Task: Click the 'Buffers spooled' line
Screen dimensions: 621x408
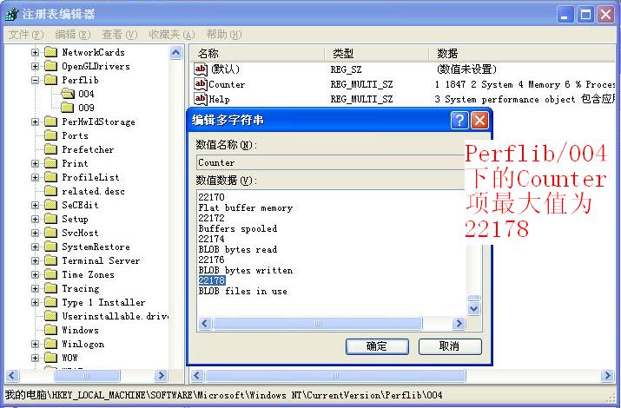Action: pyautogui.click(x=238, y=228)
